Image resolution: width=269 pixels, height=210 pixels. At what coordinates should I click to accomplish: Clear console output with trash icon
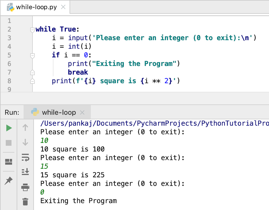coord(25,201)
